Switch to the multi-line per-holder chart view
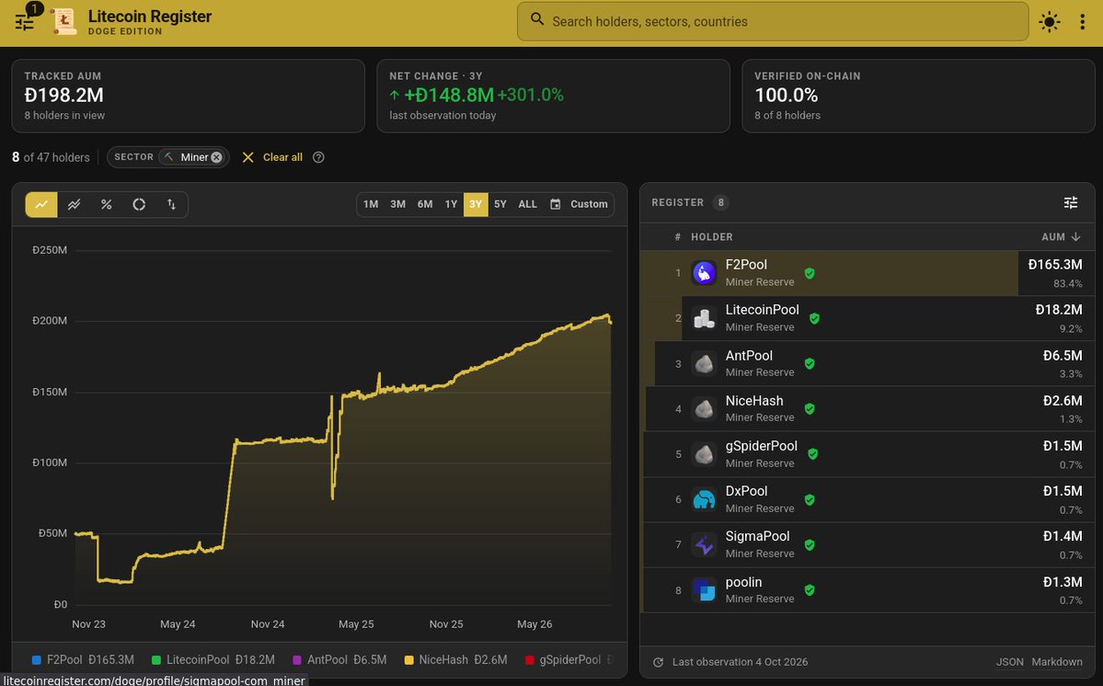This screenshot has height=686, width=1103. click(x=74, y=204)
